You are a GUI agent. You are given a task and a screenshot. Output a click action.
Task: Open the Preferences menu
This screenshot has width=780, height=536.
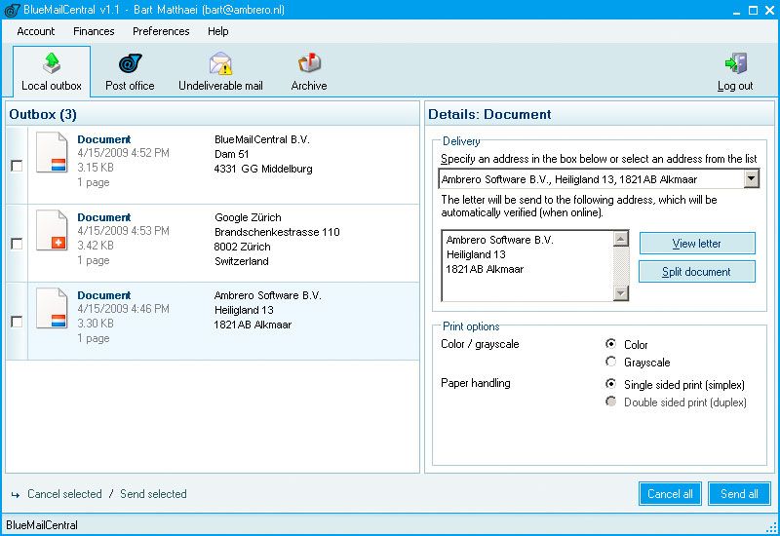coord(161,31)
